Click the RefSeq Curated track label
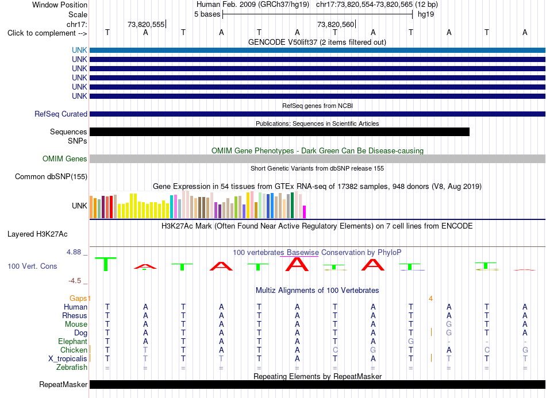Viewport: 546px width, 398px height. [x=61, y=114]
